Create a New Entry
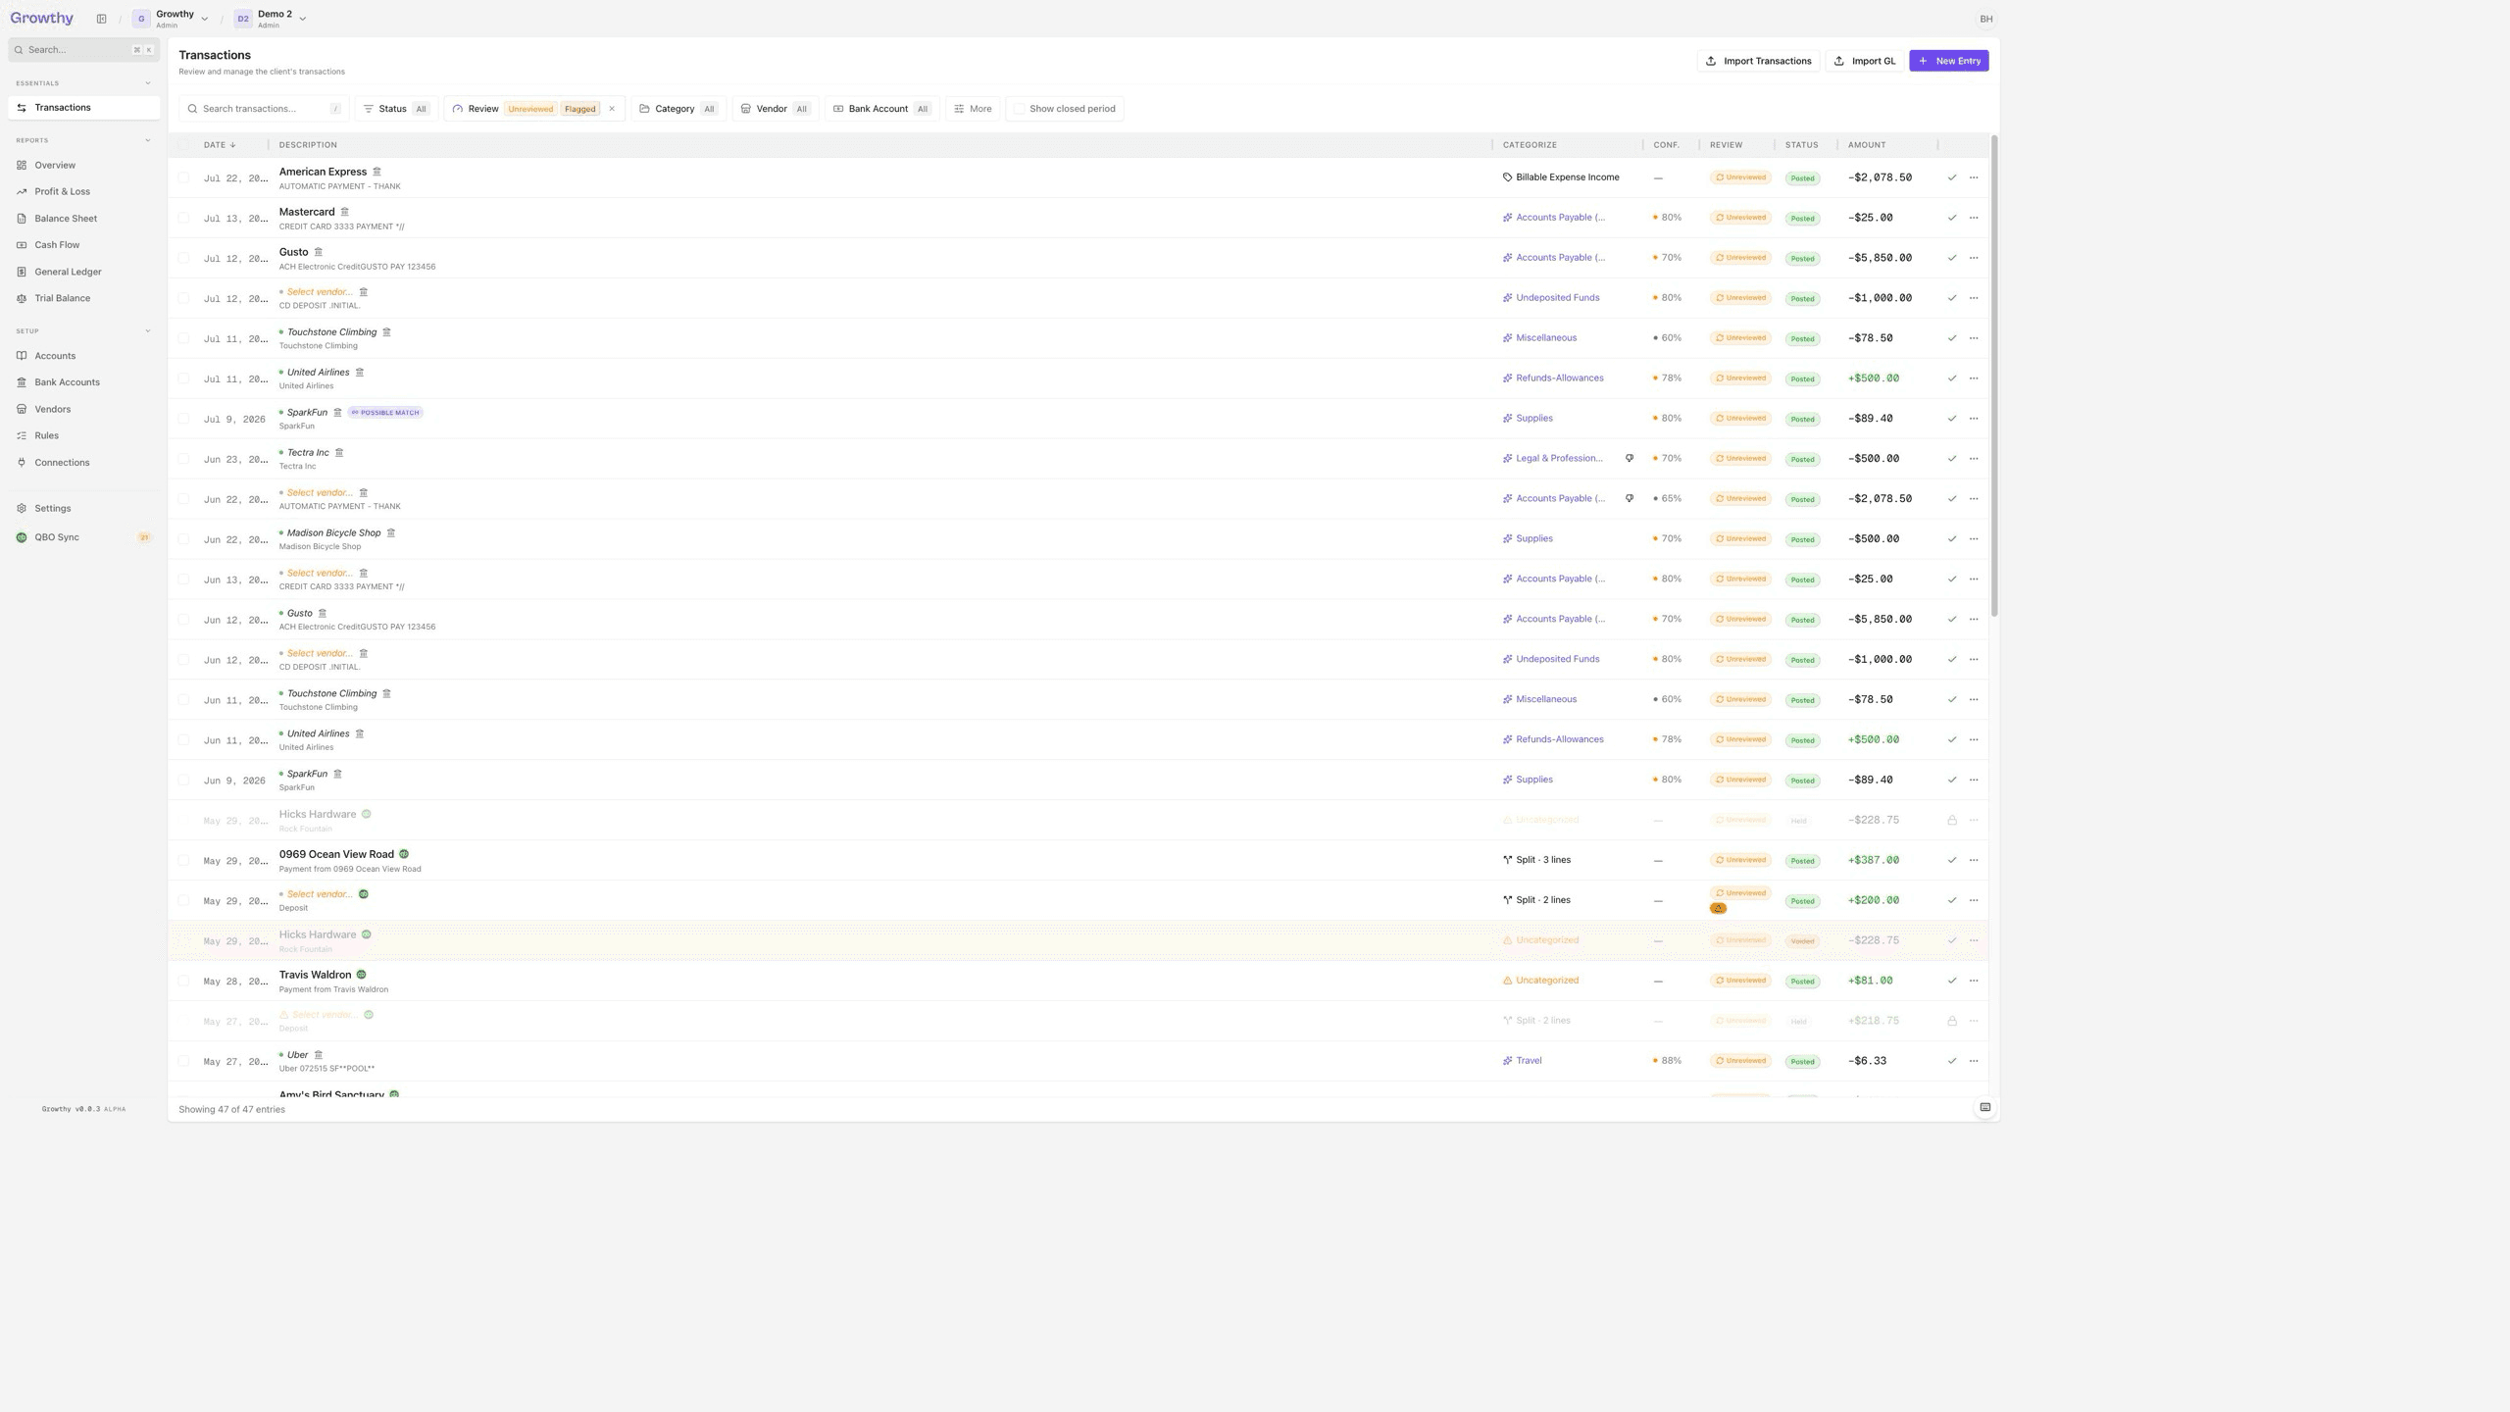The height and width of the screenshot is (1412, 2510). click(x=1948, y=61)
